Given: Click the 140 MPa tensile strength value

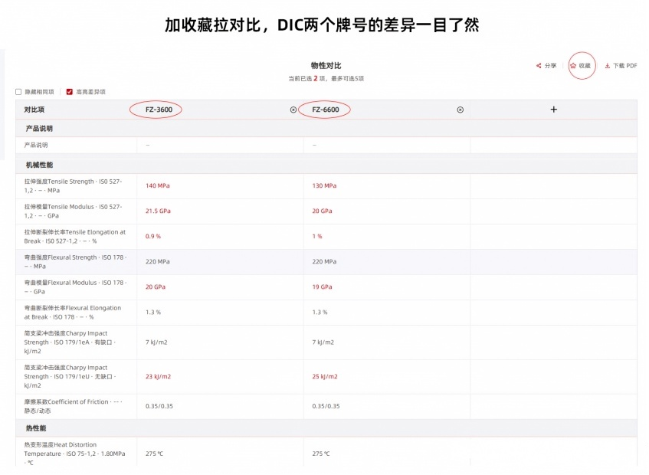Looking at the screenshot, I should [157, 185].
